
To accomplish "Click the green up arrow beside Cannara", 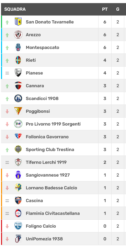I will pos(7,86).
